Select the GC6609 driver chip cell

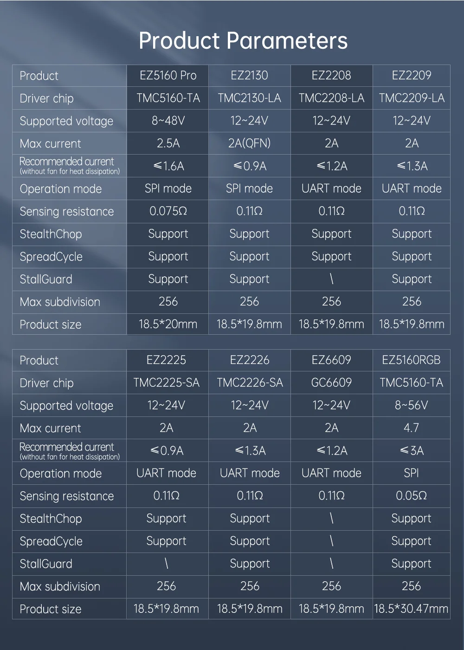[331, 383]
